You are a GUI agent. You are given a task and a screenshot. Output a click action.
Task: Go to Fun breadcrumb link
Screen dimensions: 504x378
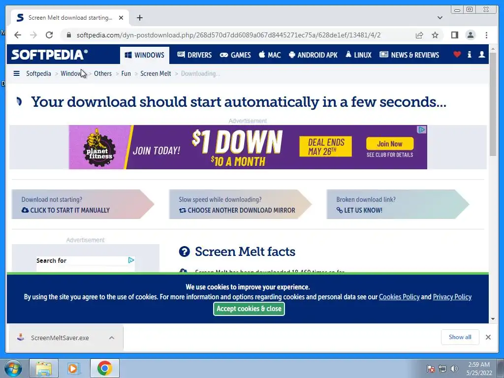[126, 74]
